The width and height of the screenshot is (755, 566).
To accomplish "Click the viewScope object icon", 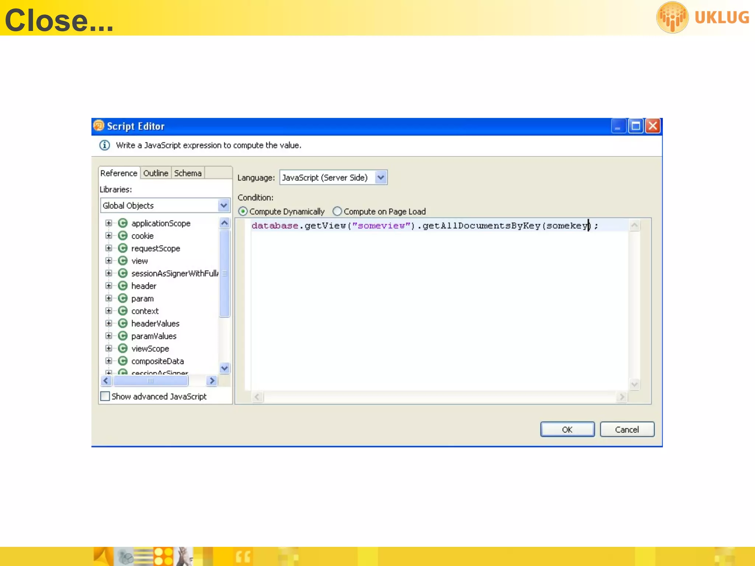I will [x=122, y=349].
